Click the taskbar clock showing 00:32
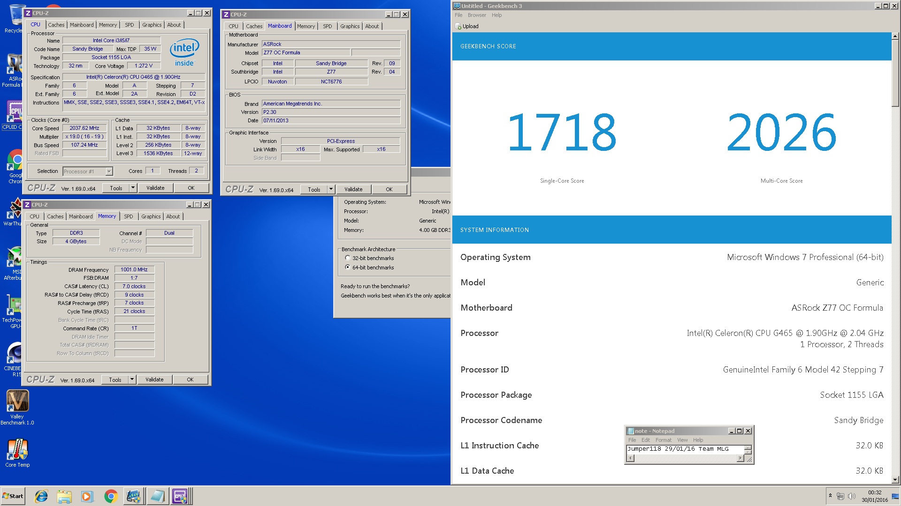 click(875, 492)
